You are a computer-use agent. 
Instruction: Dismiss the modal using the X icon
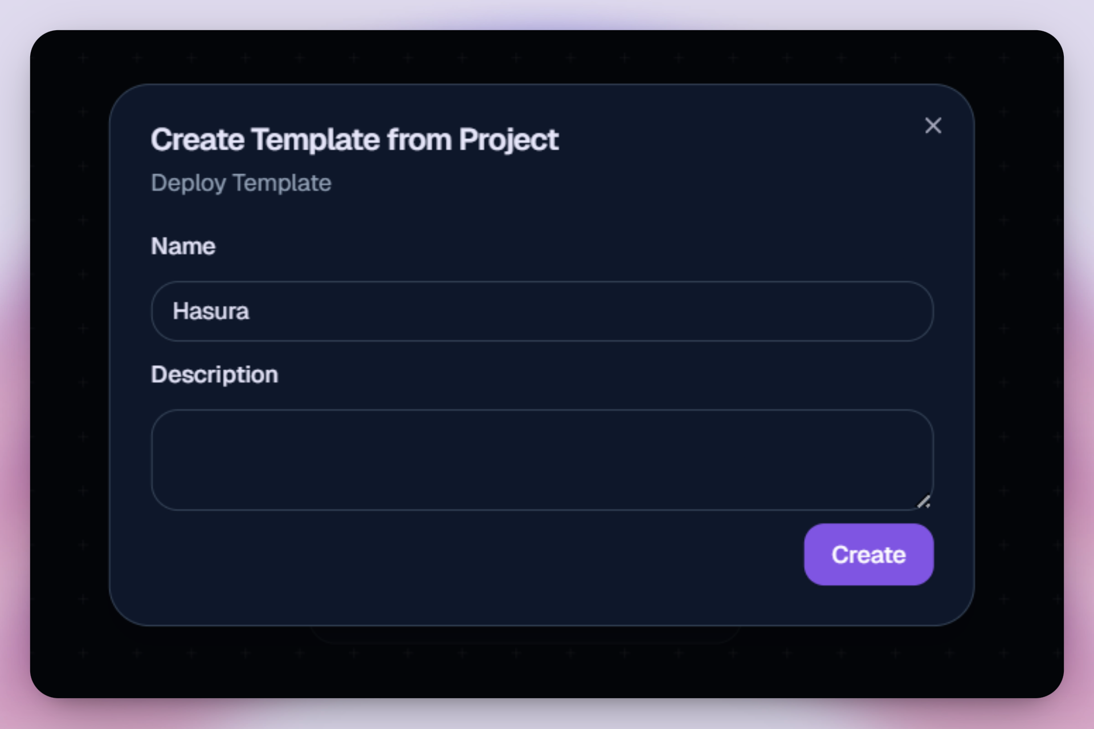[x=933, y=125]
